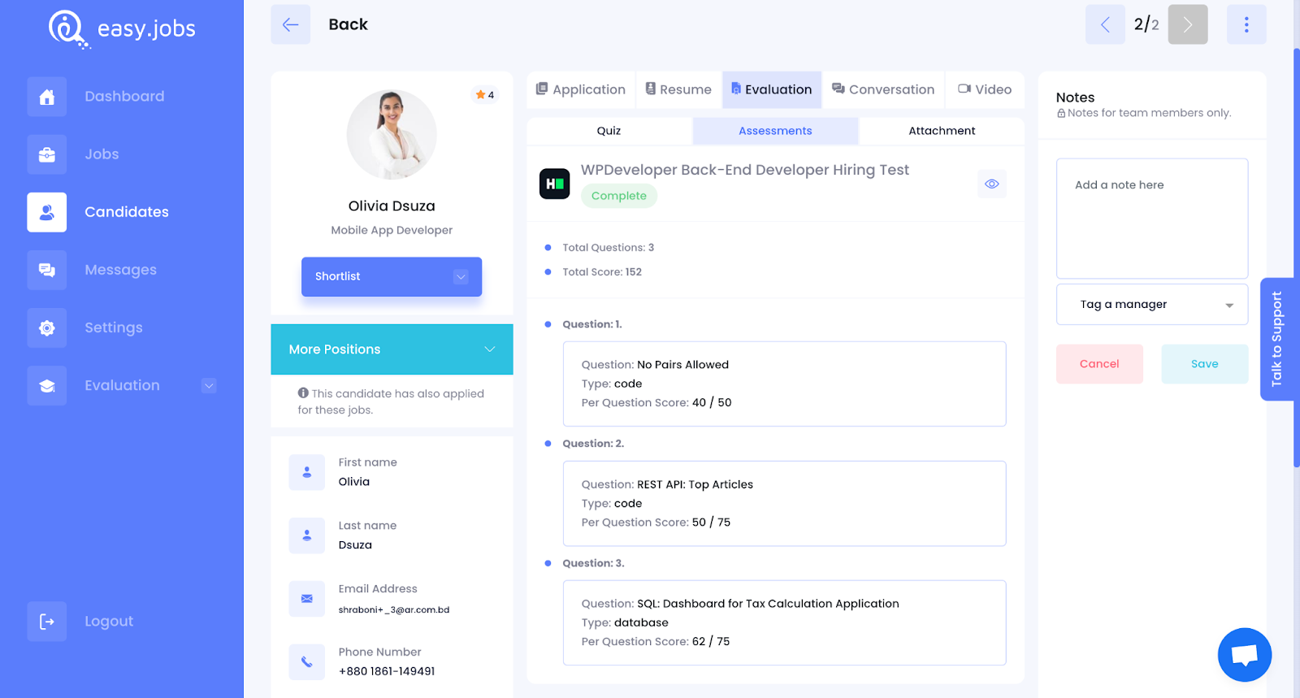The image size is (1300, 698).
Task: Open the three-dot options menu
Action: pyautogui.click(x=1246, y=24)
